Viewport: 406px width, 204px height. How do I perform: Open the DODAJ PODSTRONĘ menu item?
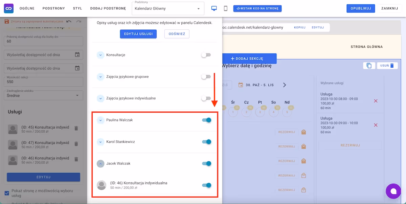pos(108,8)
